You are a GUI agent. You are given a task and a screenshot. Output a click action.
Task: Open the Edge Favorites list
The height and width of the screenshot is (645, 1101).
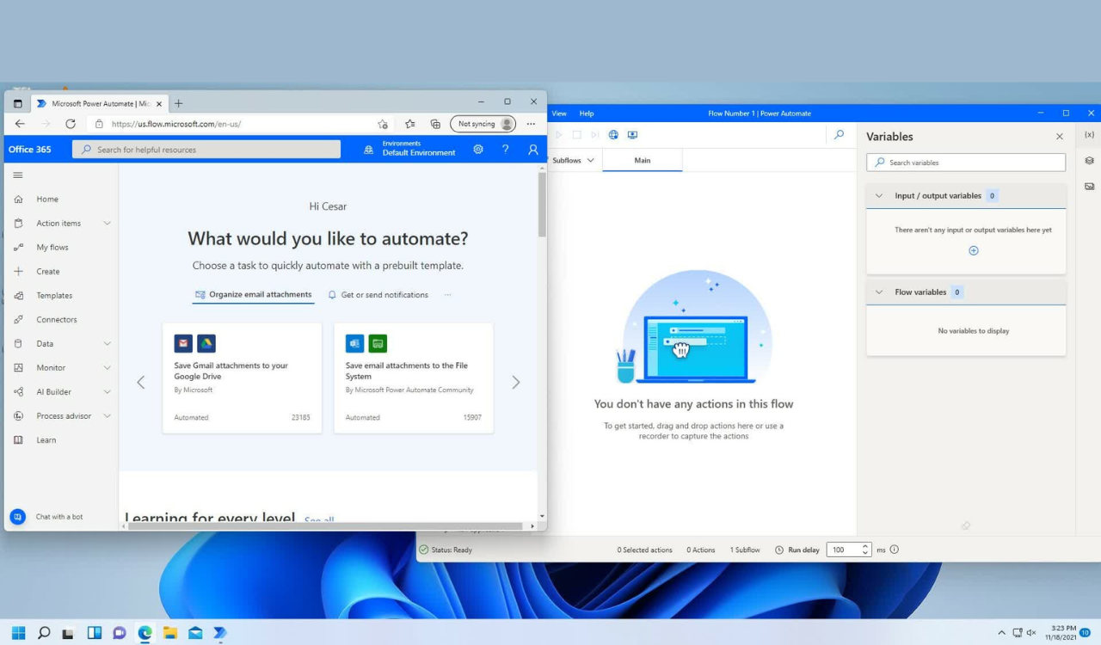[x=410, y=124]
